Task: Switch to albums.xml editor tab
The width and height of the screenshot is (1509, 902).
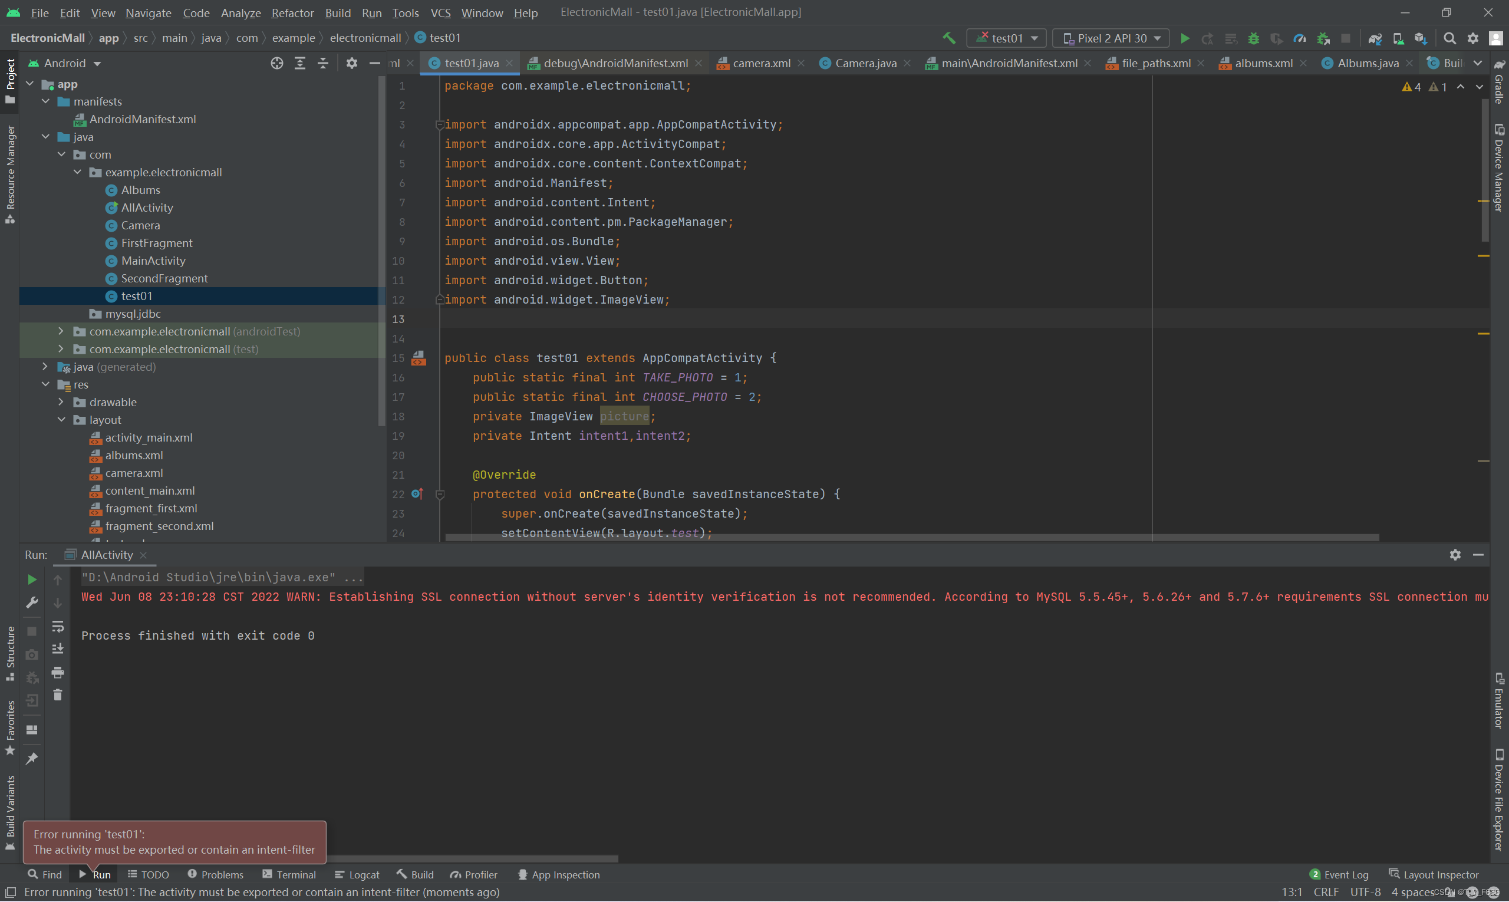Action: (1263, 63)
